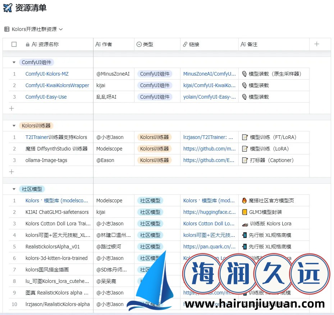Click yellow square icon beside GLM3模型封装

244,212
